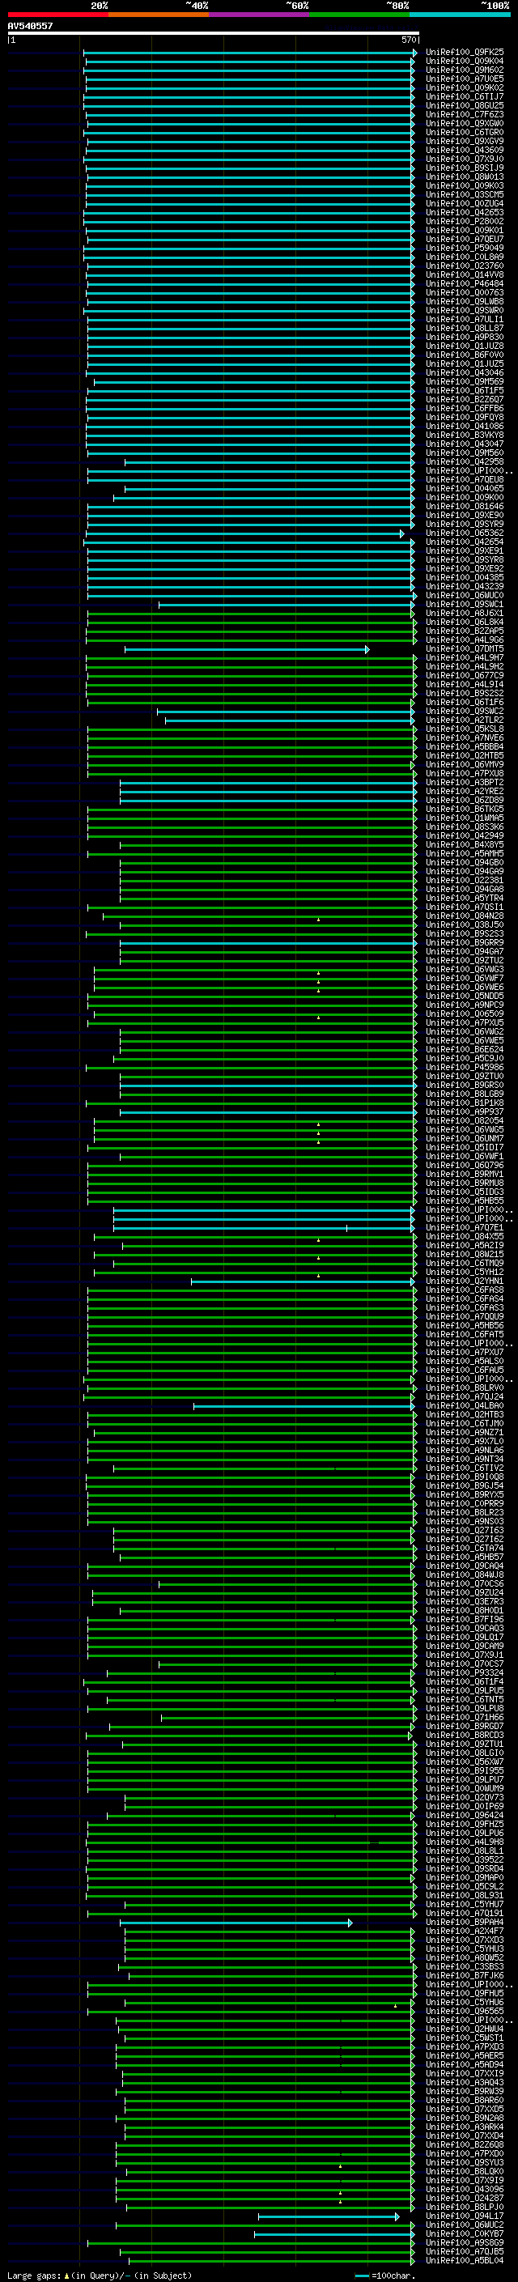The height and width of the screenshot is (2282, 518).
Task: Select hit label UniRef100_Q3SCM5
Action: (x=465, y=194)
